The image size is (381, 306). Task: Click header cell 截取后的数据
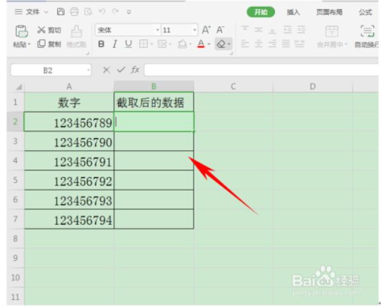(154, 102)
